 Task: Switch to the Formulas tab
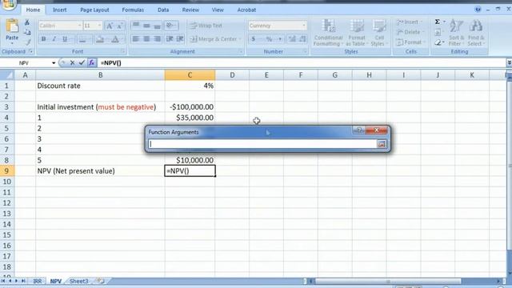click(x=133, y=10)
